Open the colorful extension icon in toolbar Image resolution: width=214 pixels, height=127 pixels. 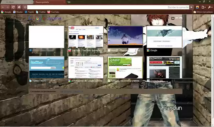(197, 7)
